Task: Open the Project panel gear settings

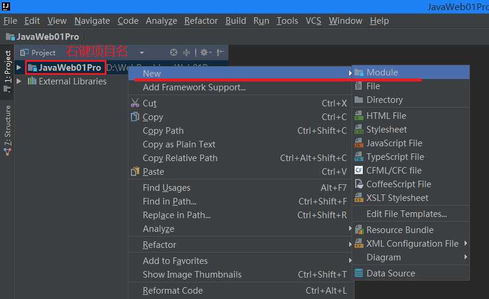Action: pos(205,52)
